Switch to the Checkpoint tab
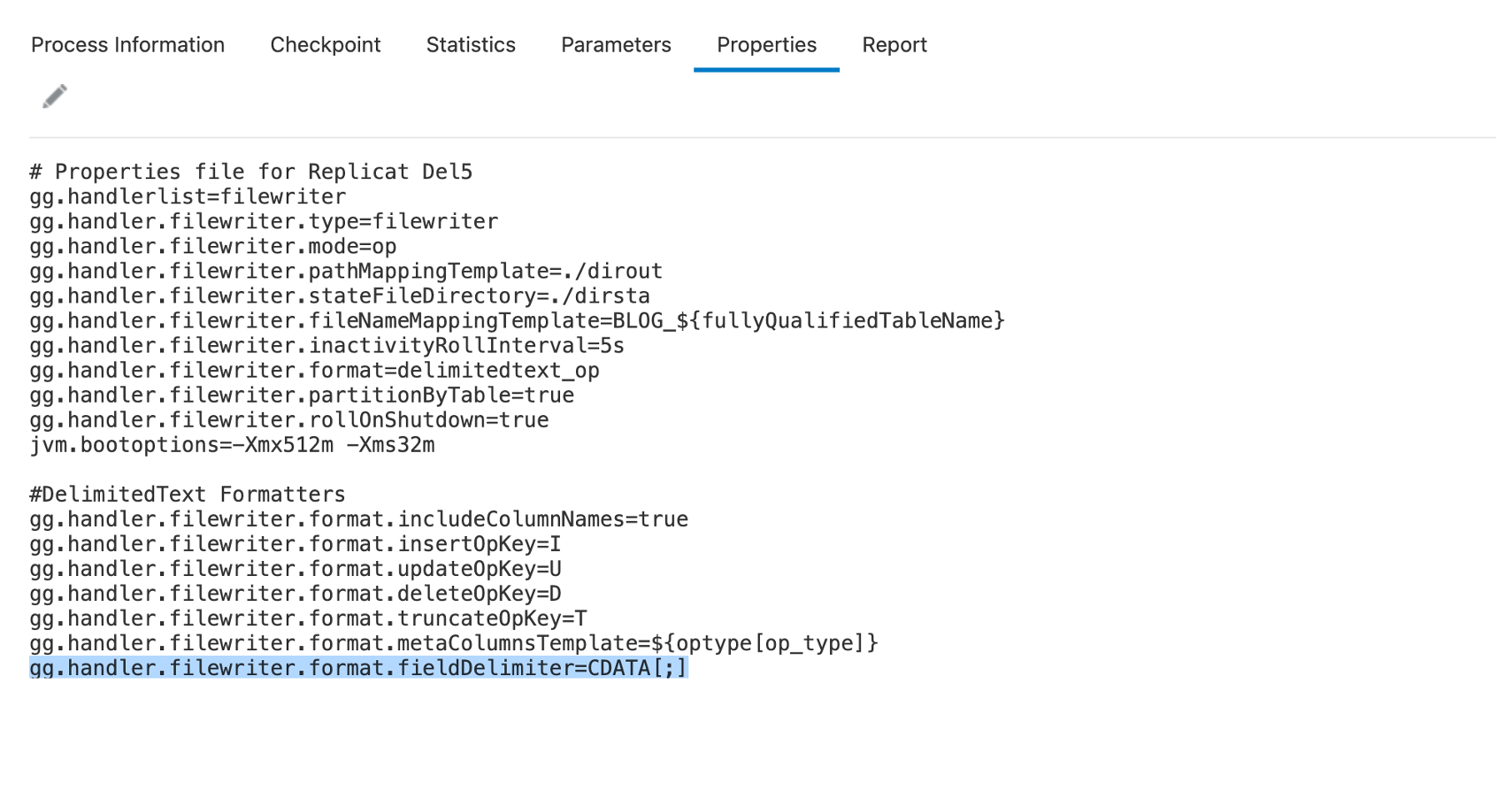The height and width of the screenshot is (791, 1497). (x=326, y=45)
